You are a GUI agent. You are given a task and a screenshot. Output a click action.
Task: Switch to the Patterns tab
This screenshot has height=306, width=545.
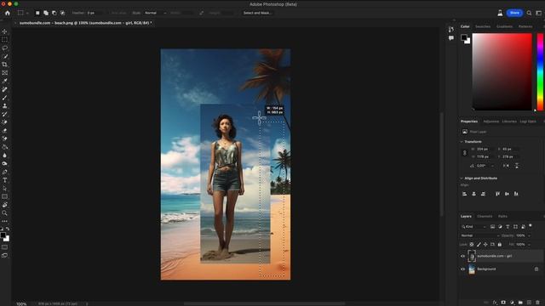525,26
